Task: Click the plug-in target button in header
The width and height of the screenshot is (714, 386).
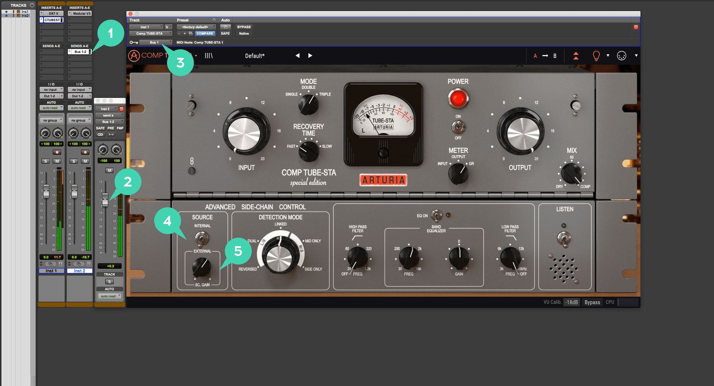Action: click(x=636, y=27)
